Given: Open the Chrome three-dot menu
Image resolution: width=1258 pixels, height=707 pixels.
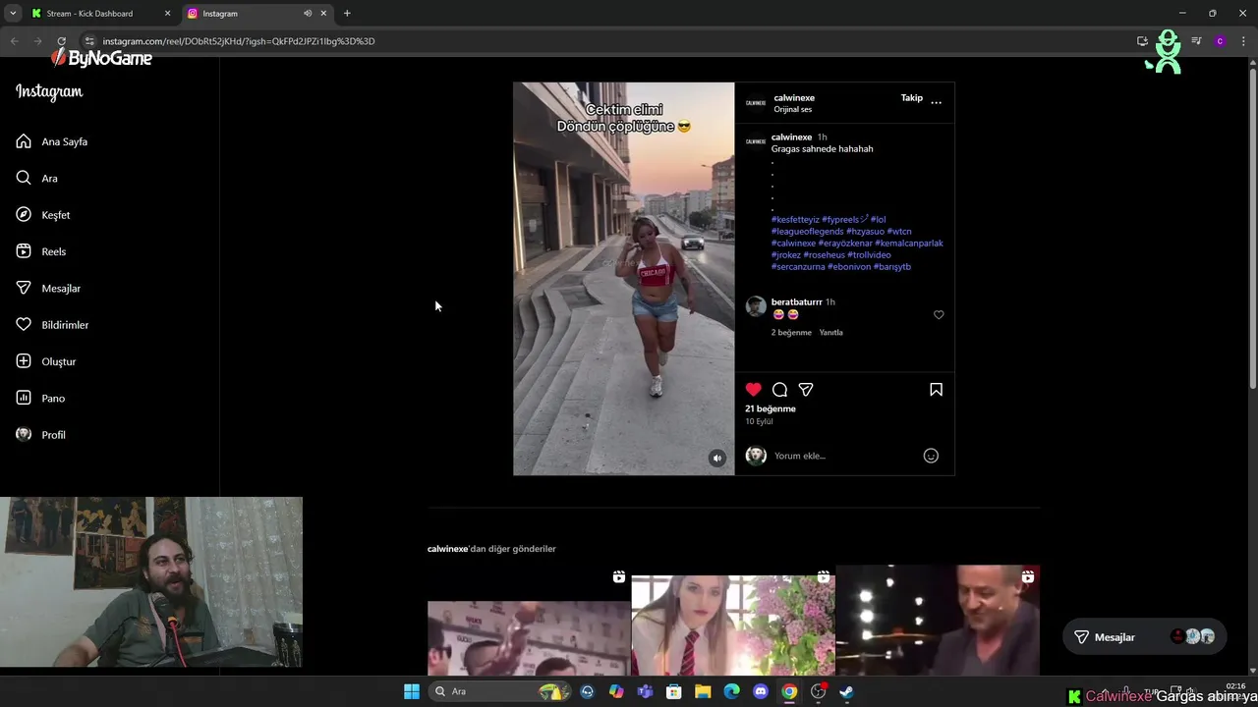Looking at the screenshot, I should 1243,41.
